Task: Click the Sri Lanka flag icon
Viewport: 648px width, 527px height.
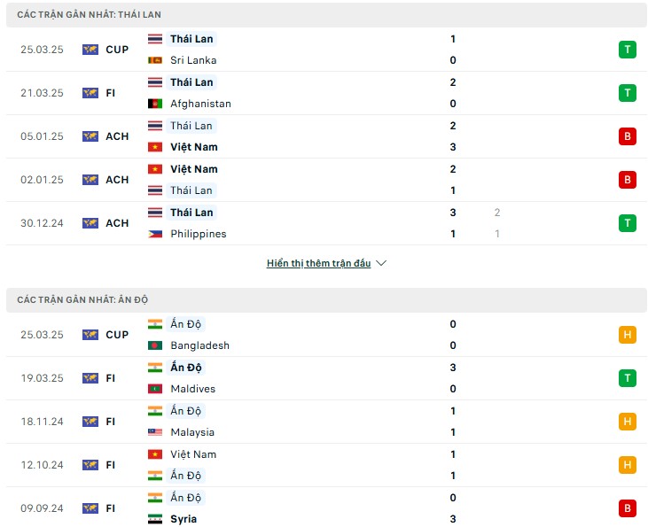Action: [155, 60]
